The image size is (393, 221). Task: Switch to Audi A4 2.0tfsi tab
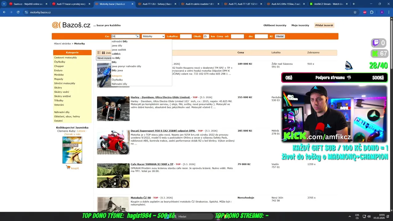point(286,4)
